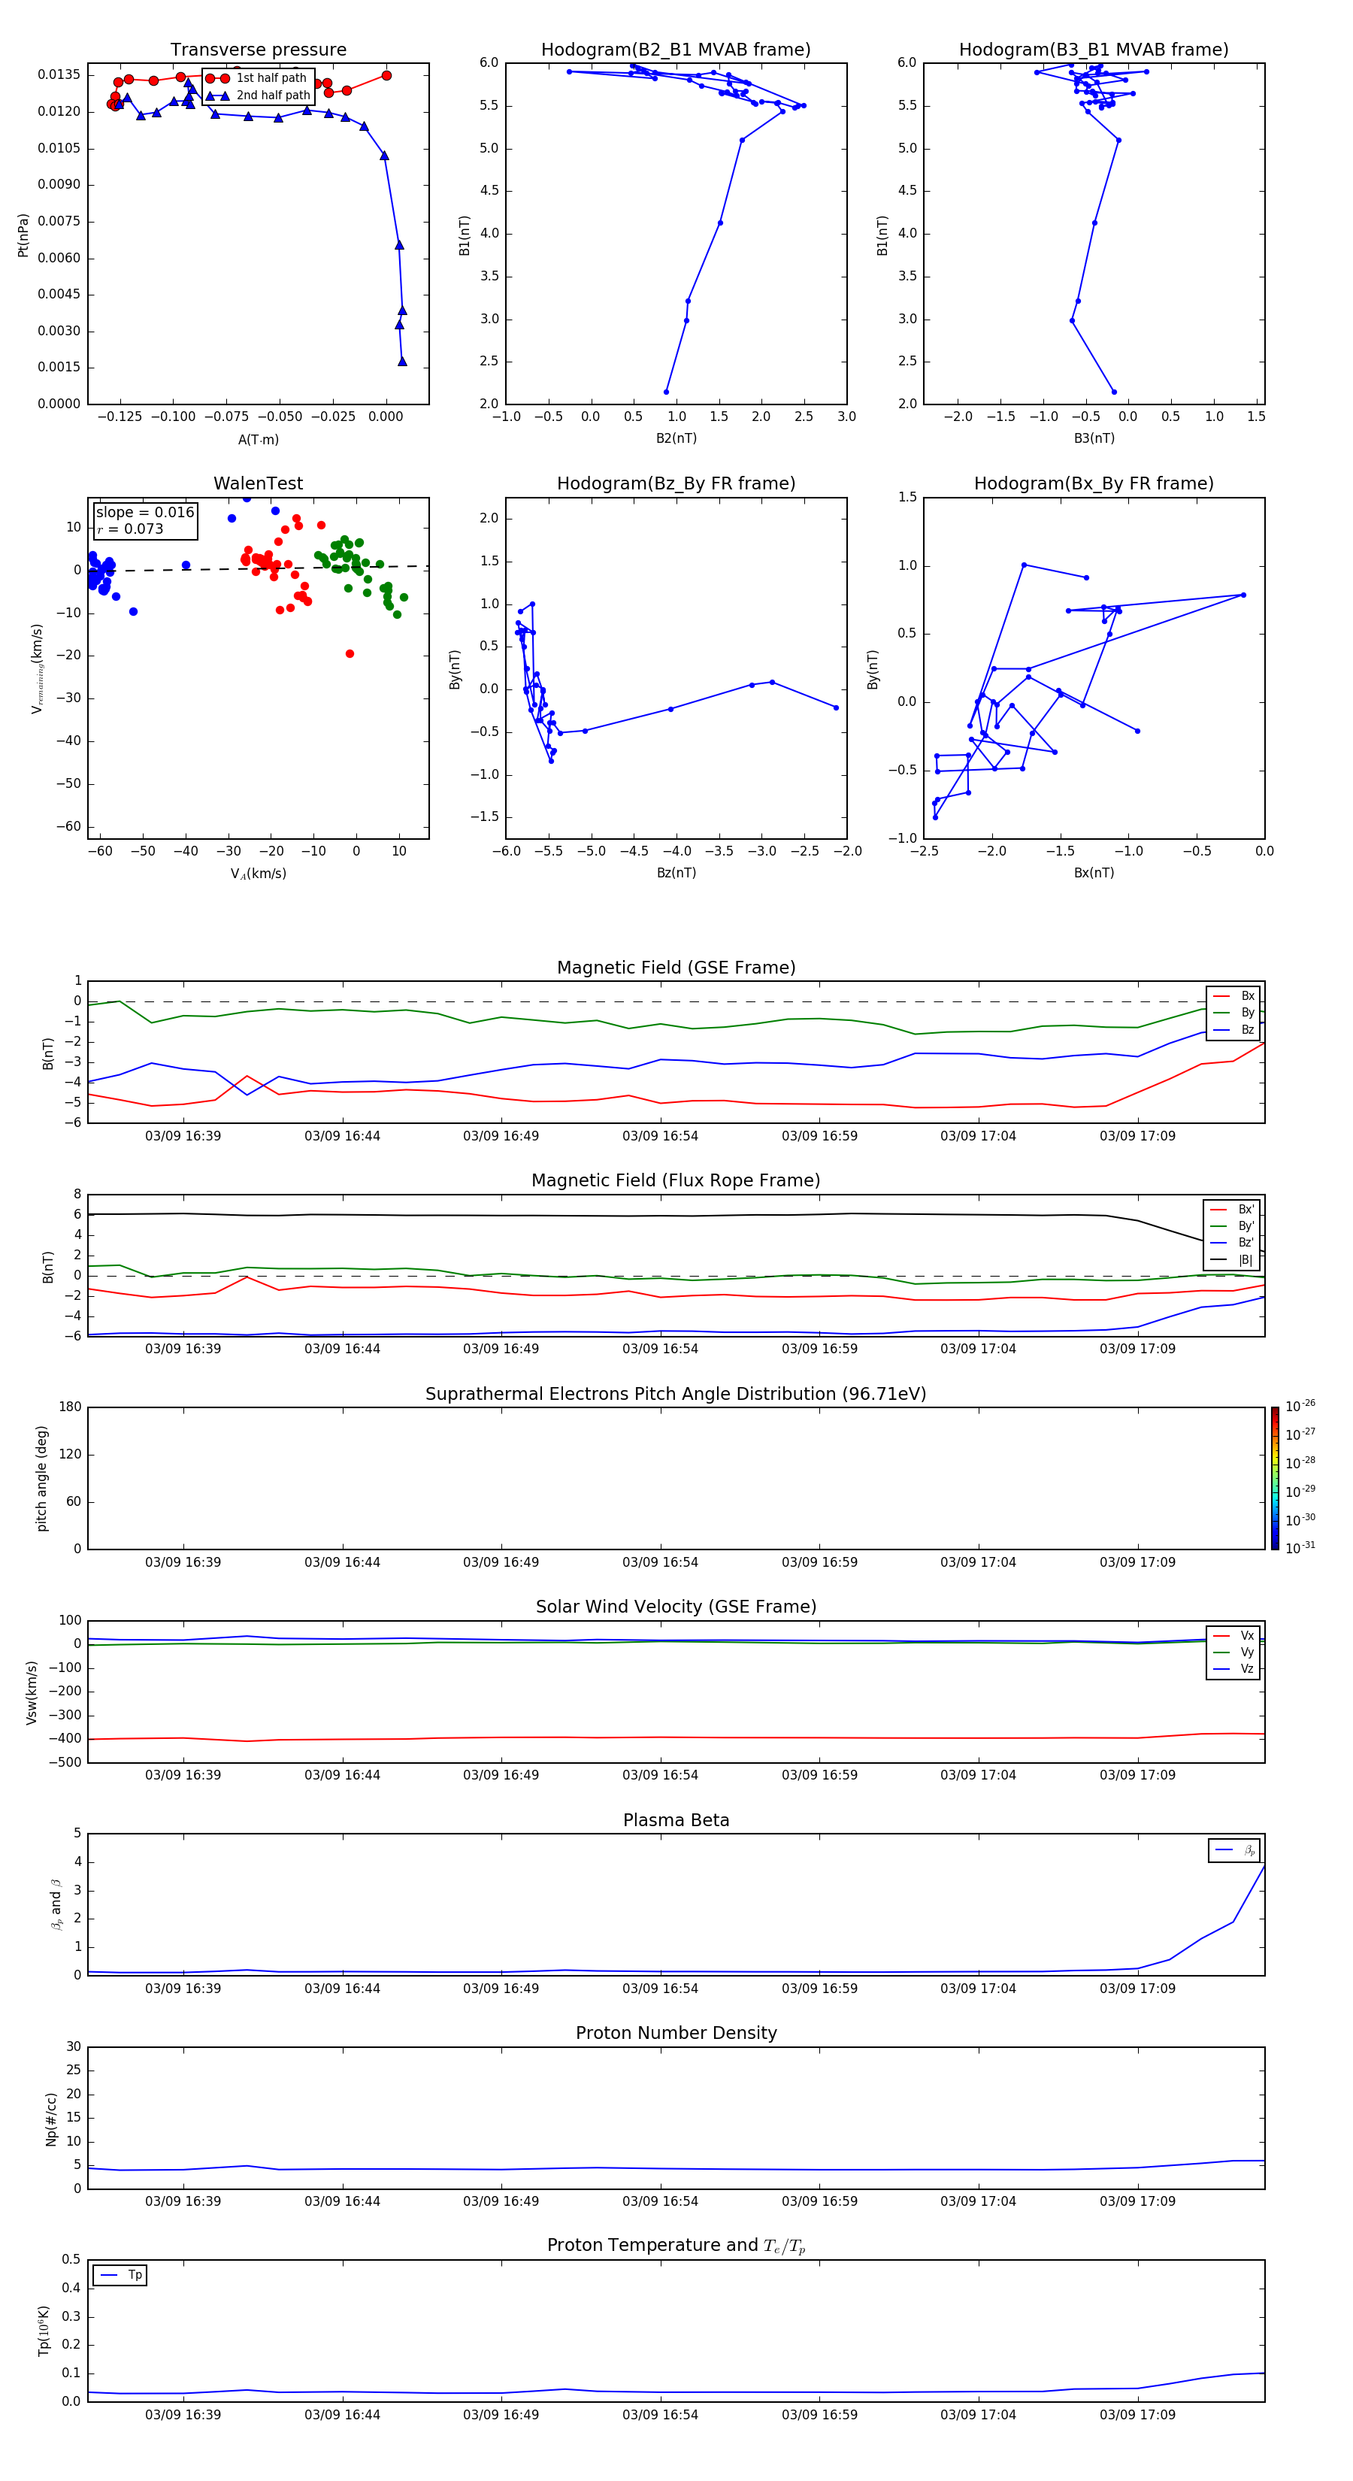Viewport: 1353px width, 2481px height.
Task: Click the "Plasma Beta" plot title
Action: point(676,1821)
